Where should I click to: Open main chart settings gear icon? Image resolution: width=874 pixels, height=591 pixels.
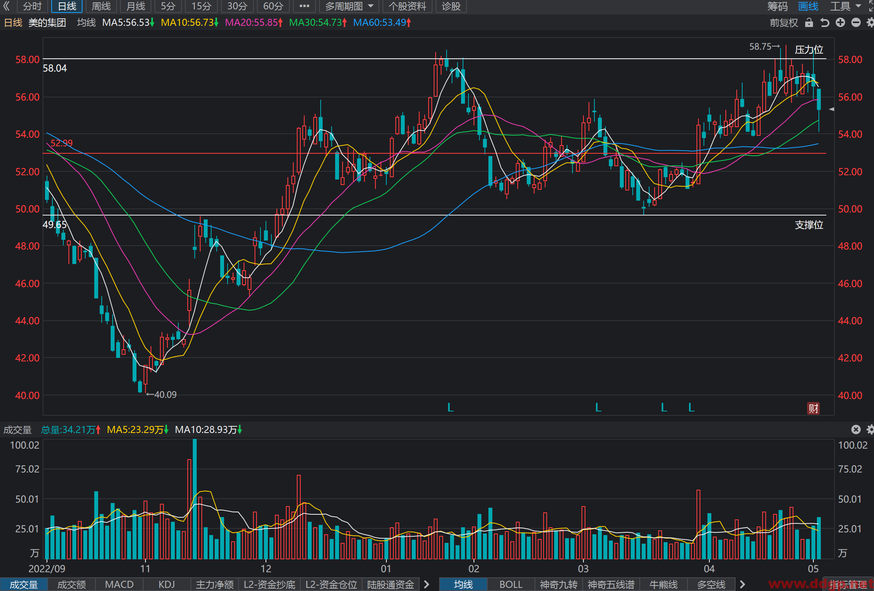870,23
